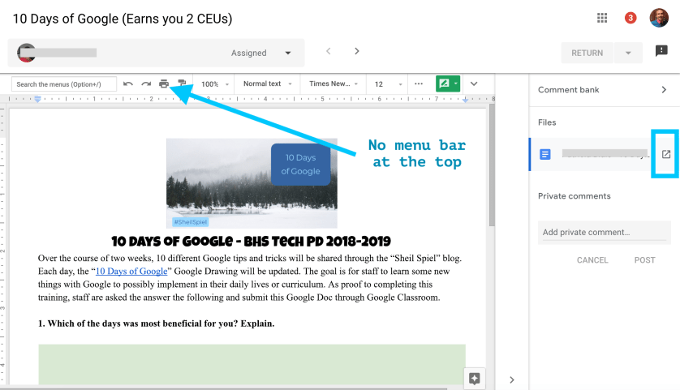Click the RETURN button

pyautogui.click(x=587, y=53)
